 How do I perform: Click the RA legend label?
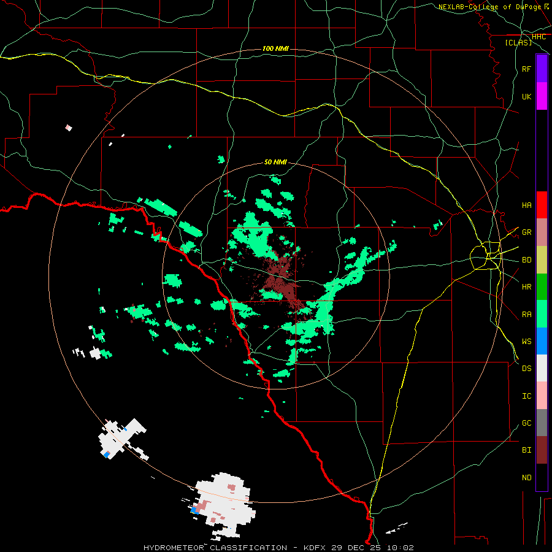point(526,315)
